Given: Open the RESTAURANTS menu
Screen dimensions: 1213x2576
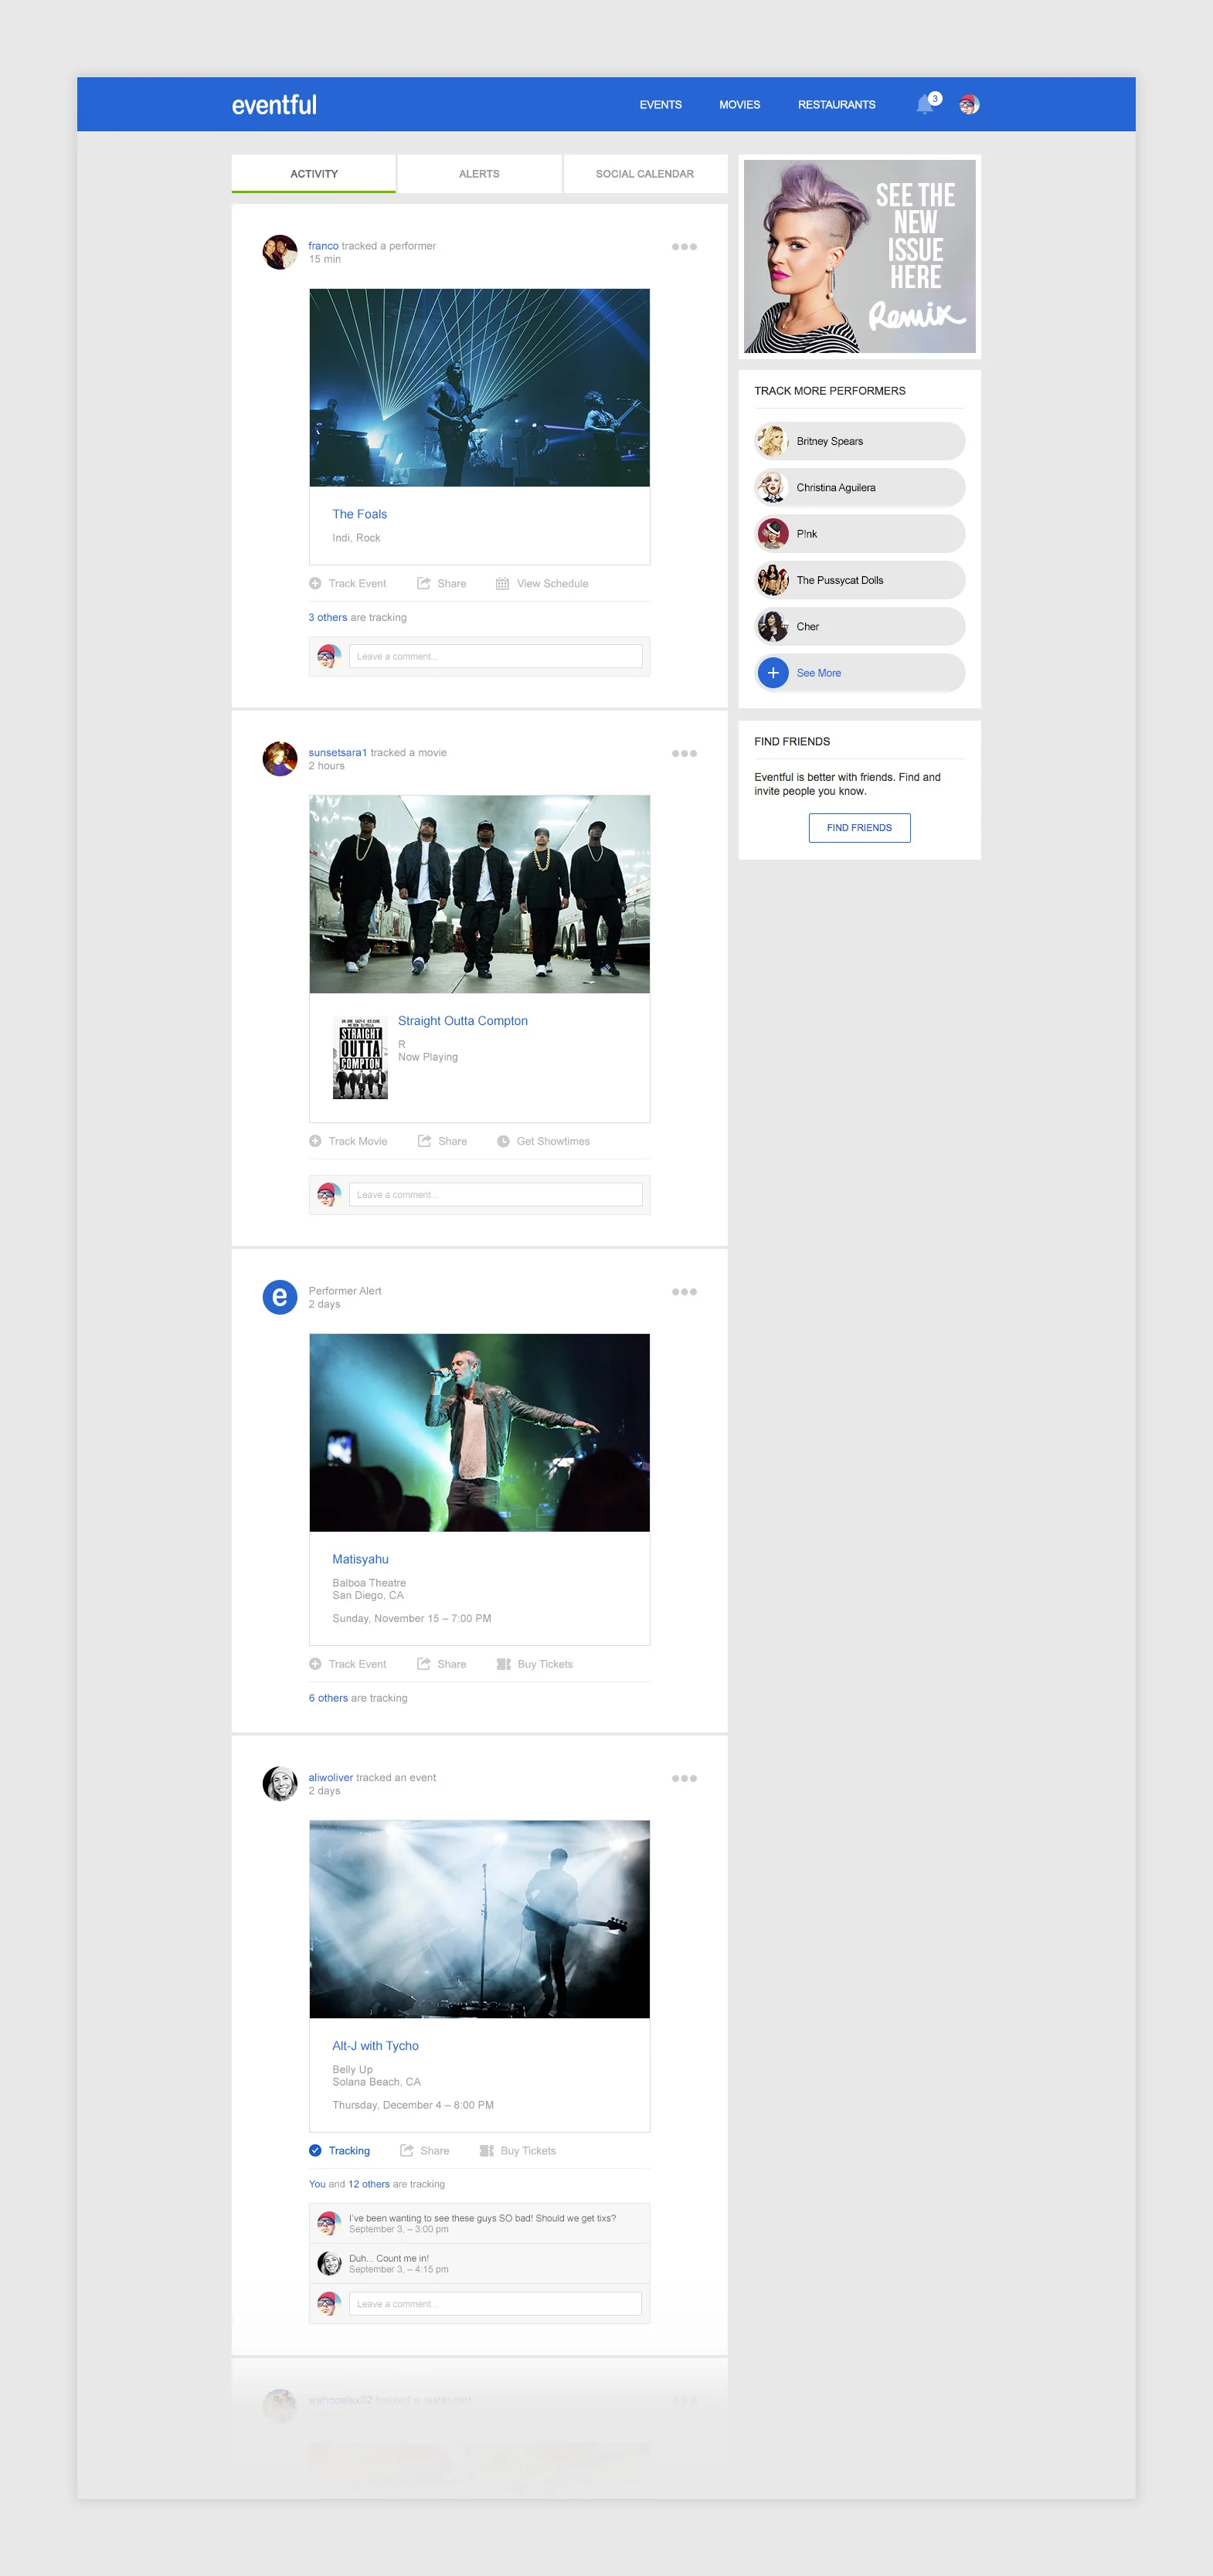Looking at the screenshot, I should [x=836, y=105].
